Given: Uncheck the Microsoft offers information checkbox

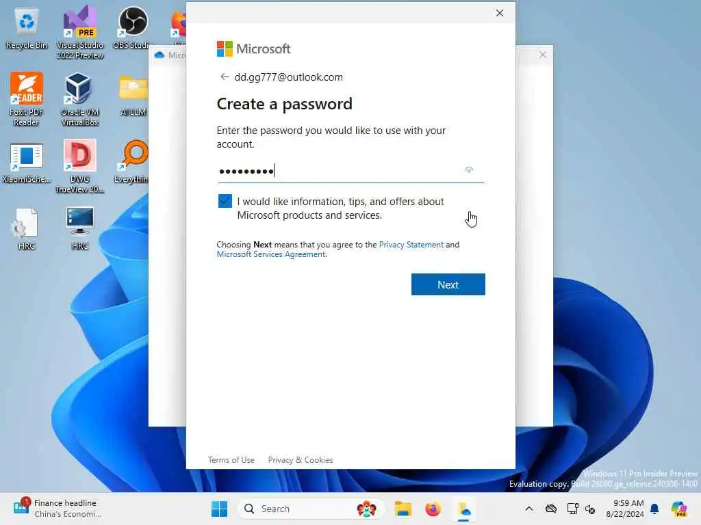Looking at the screenshot, I should click(225, 201).
